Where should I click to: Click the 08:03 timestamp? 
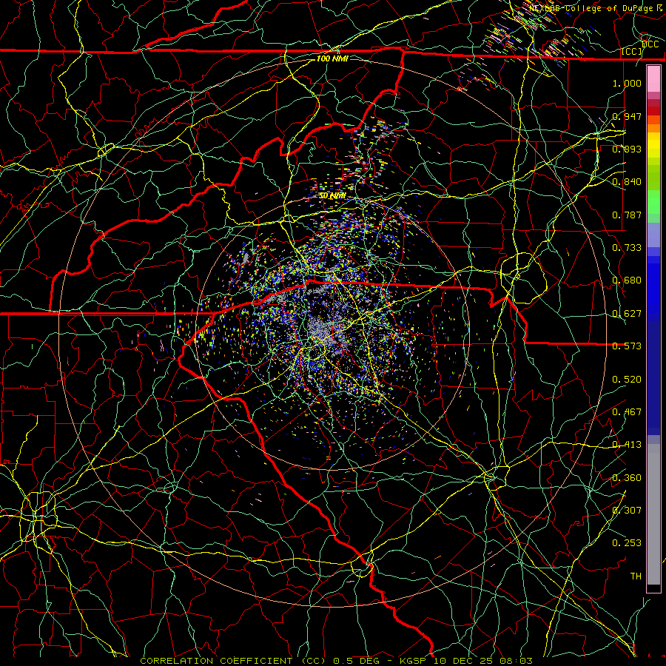[x=516, y=661]
